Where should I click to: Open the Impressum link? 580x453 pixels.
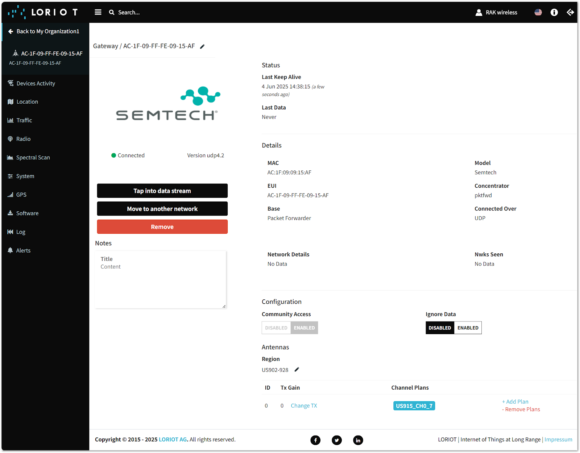[558, 440]
